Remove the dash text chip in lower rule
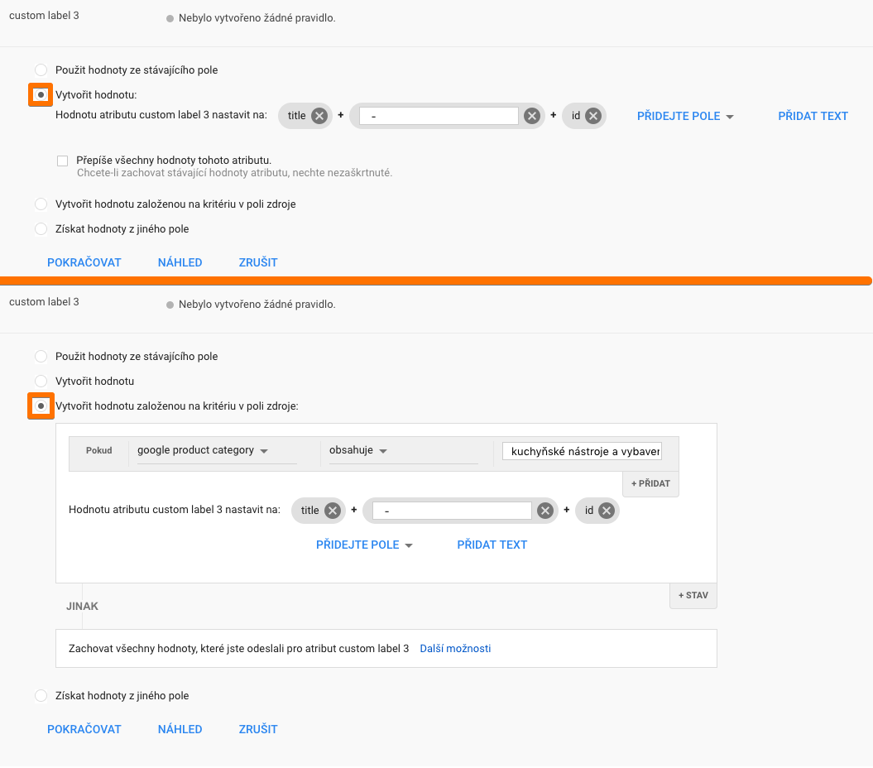Screen dimensions: 873x768 (545, 511)
